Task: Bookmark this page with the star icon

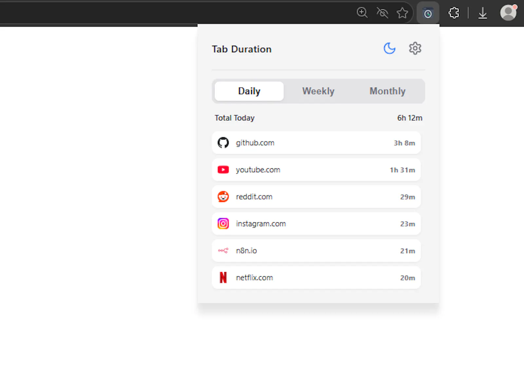Action: click(402, 13)
